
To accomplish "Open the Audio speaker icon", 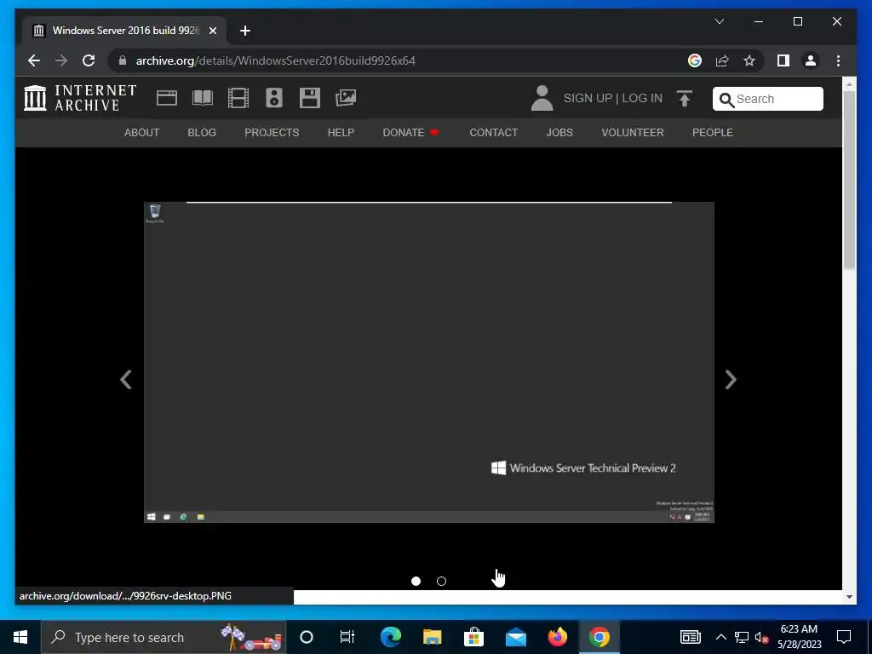I will pos(273,98).
